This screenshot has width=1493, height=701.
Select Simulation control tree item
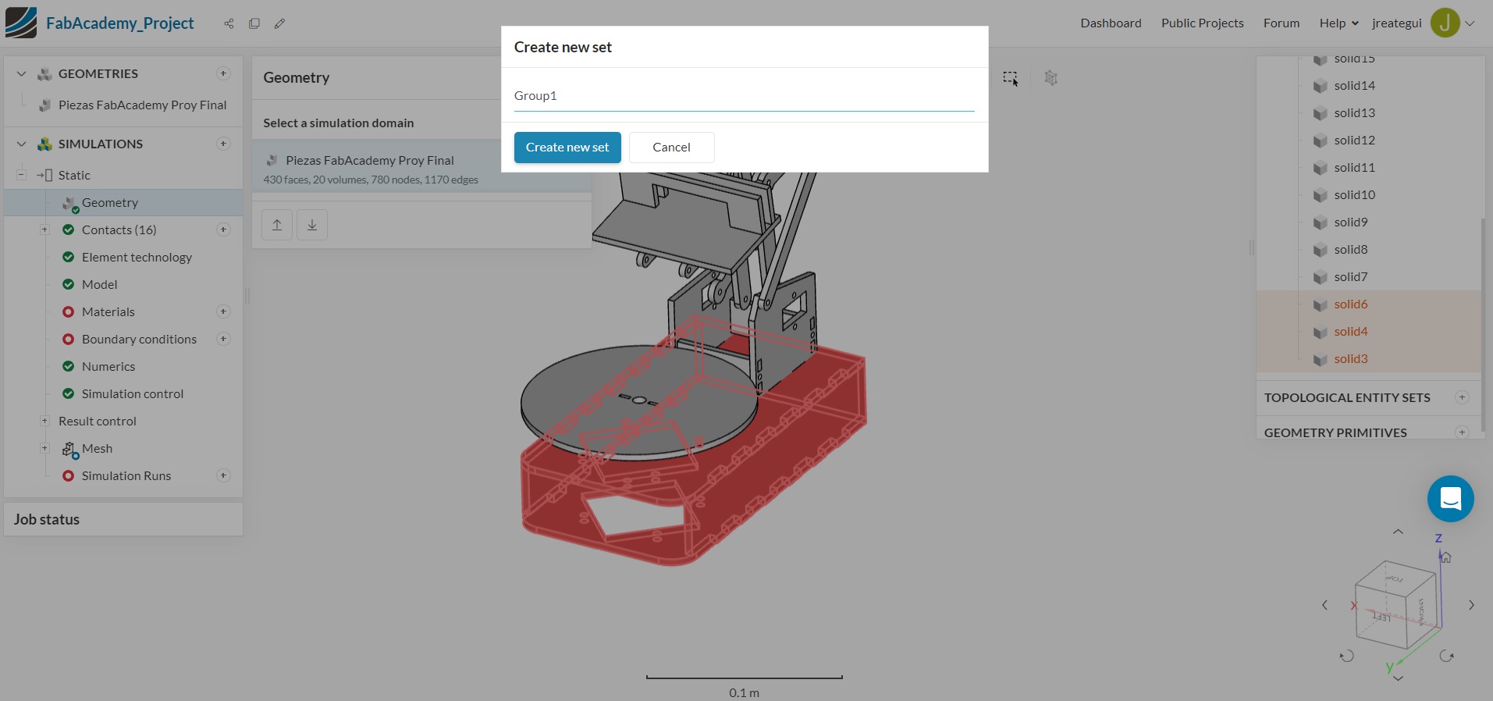[x=133, y=393]
